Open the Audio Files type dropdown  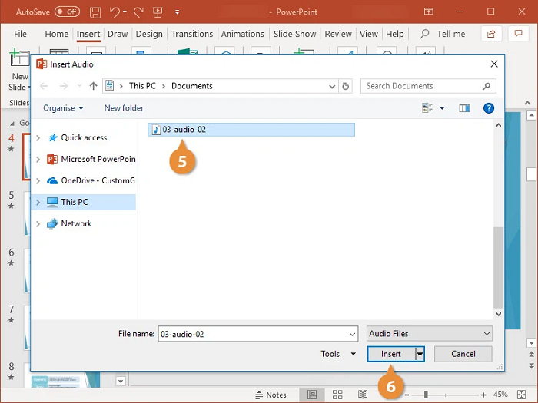point(429,334)
